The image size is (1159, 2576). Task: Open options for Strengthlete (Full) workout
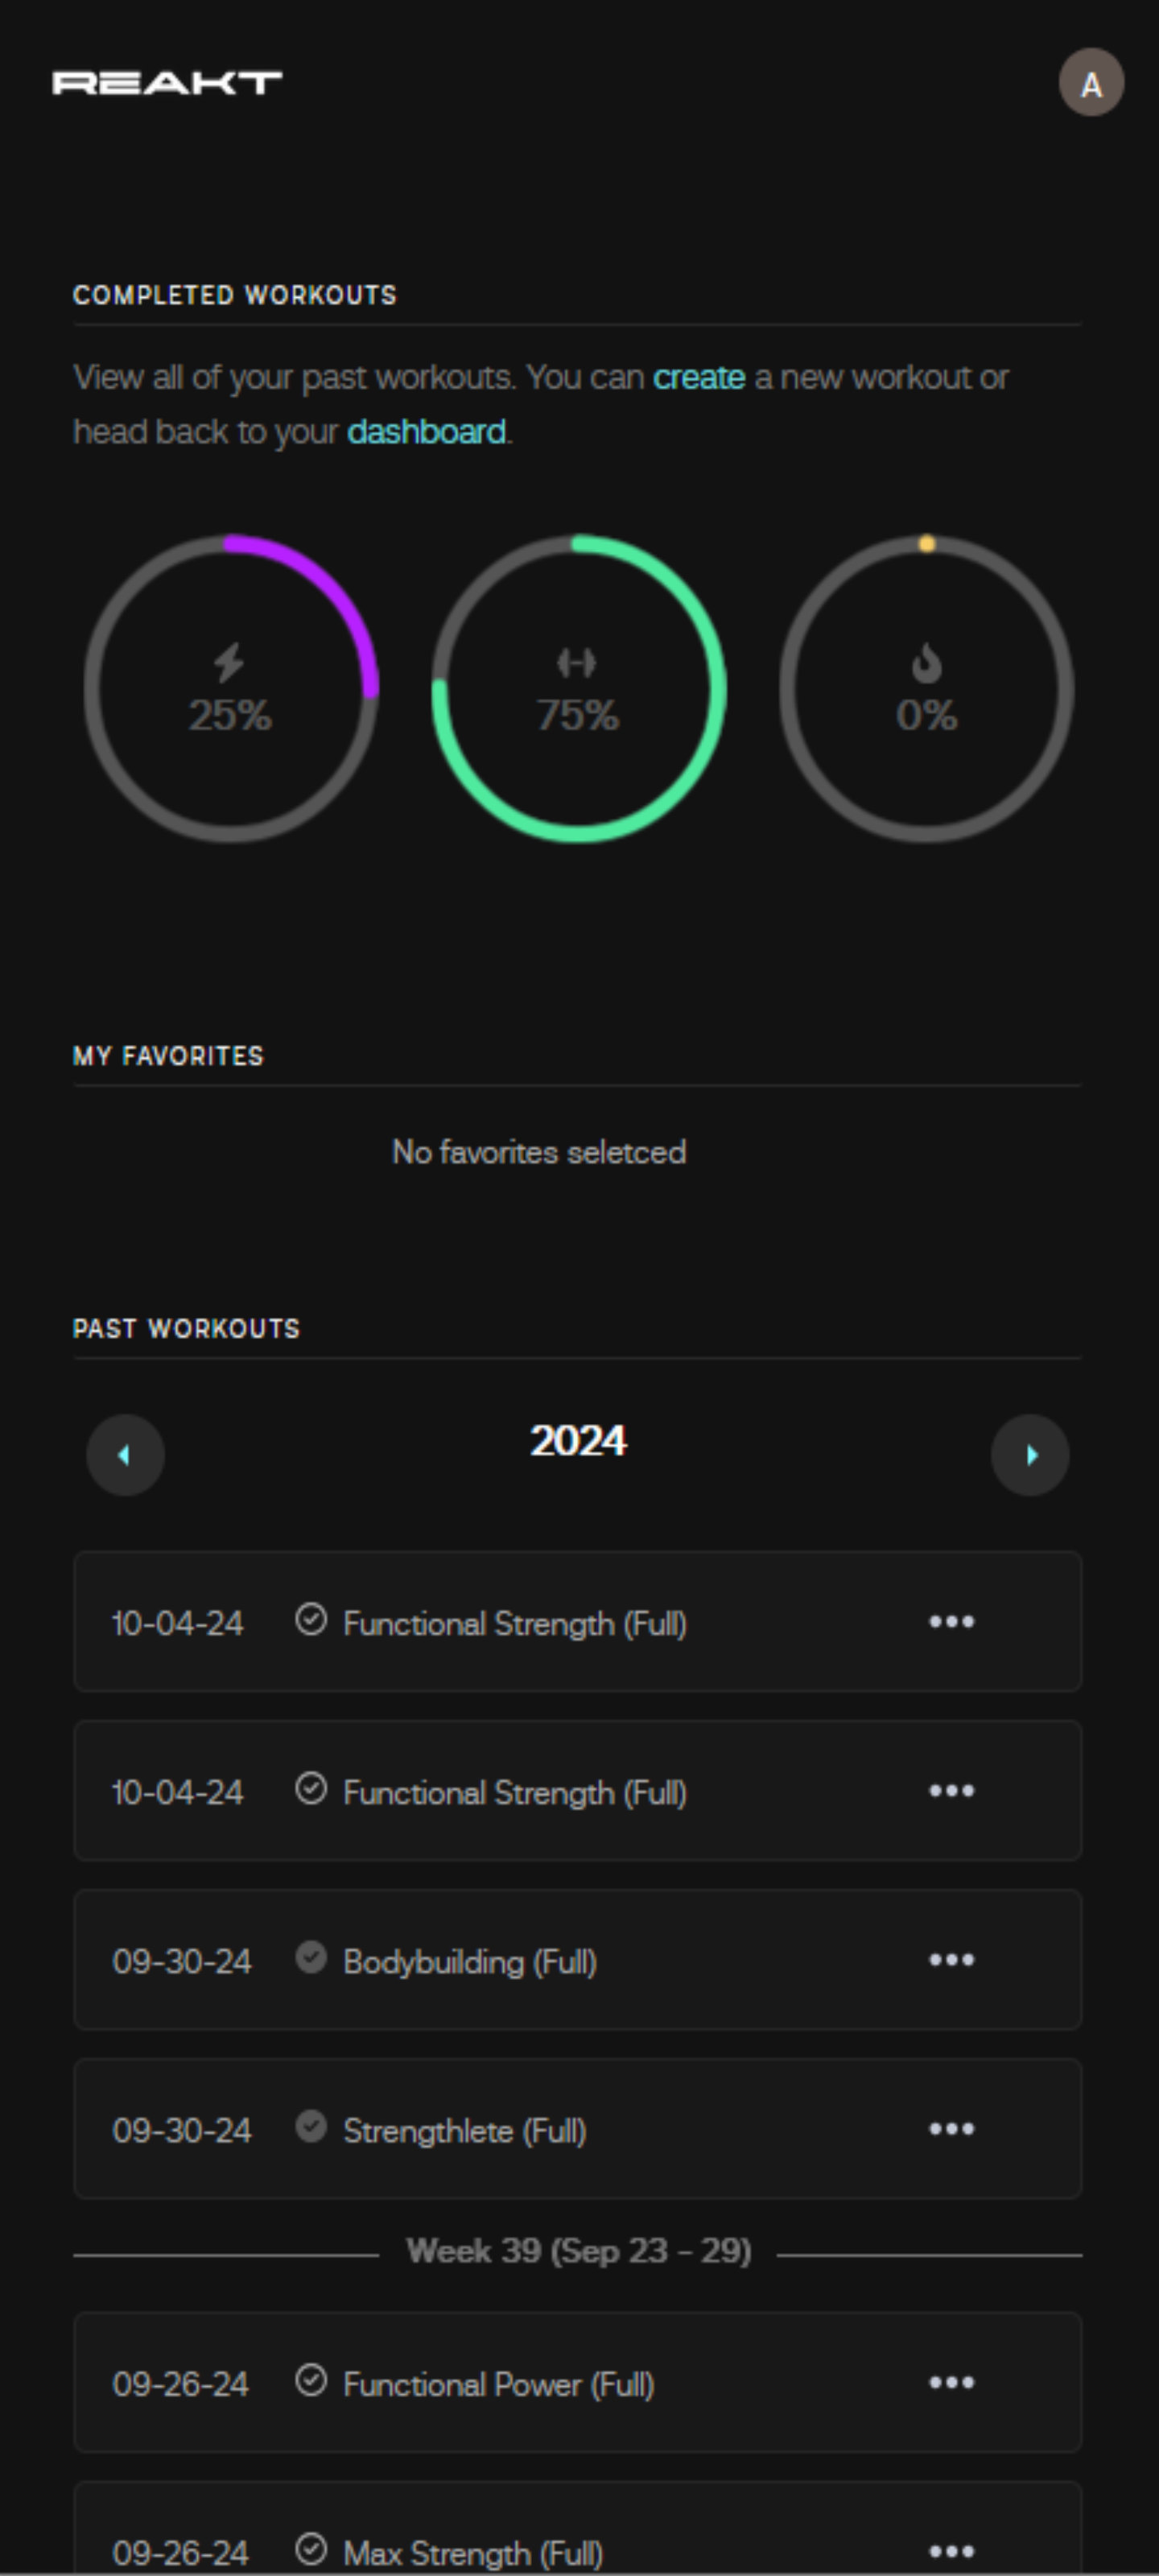tap(951, 2129)
